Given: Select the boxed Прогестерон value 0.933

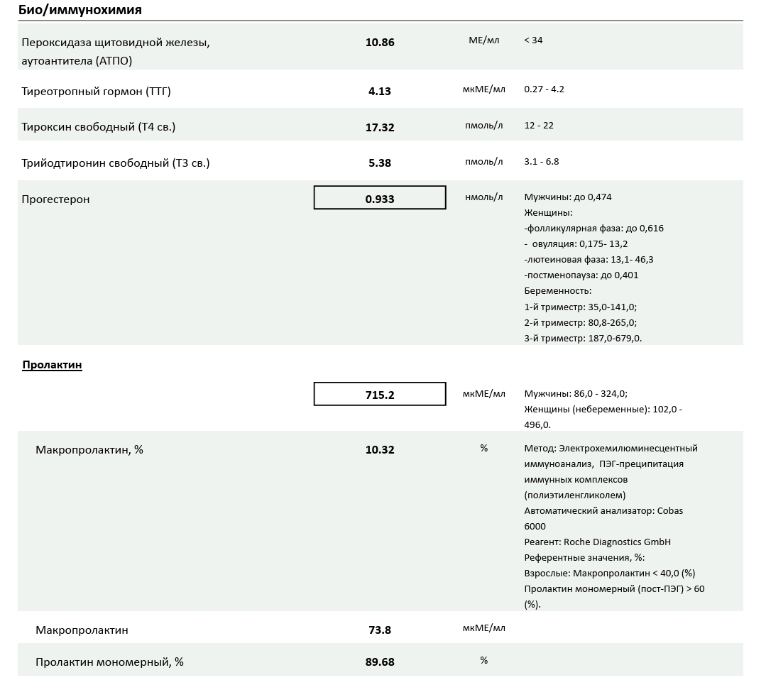Looking at the screenshot, I should (x=380, y=198).
